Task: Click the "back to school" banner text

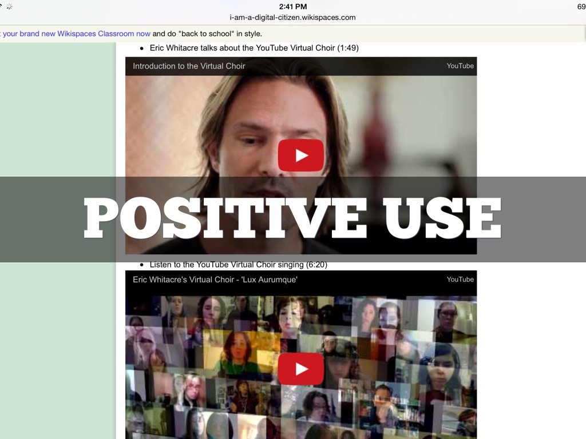Action: [207, 34]
